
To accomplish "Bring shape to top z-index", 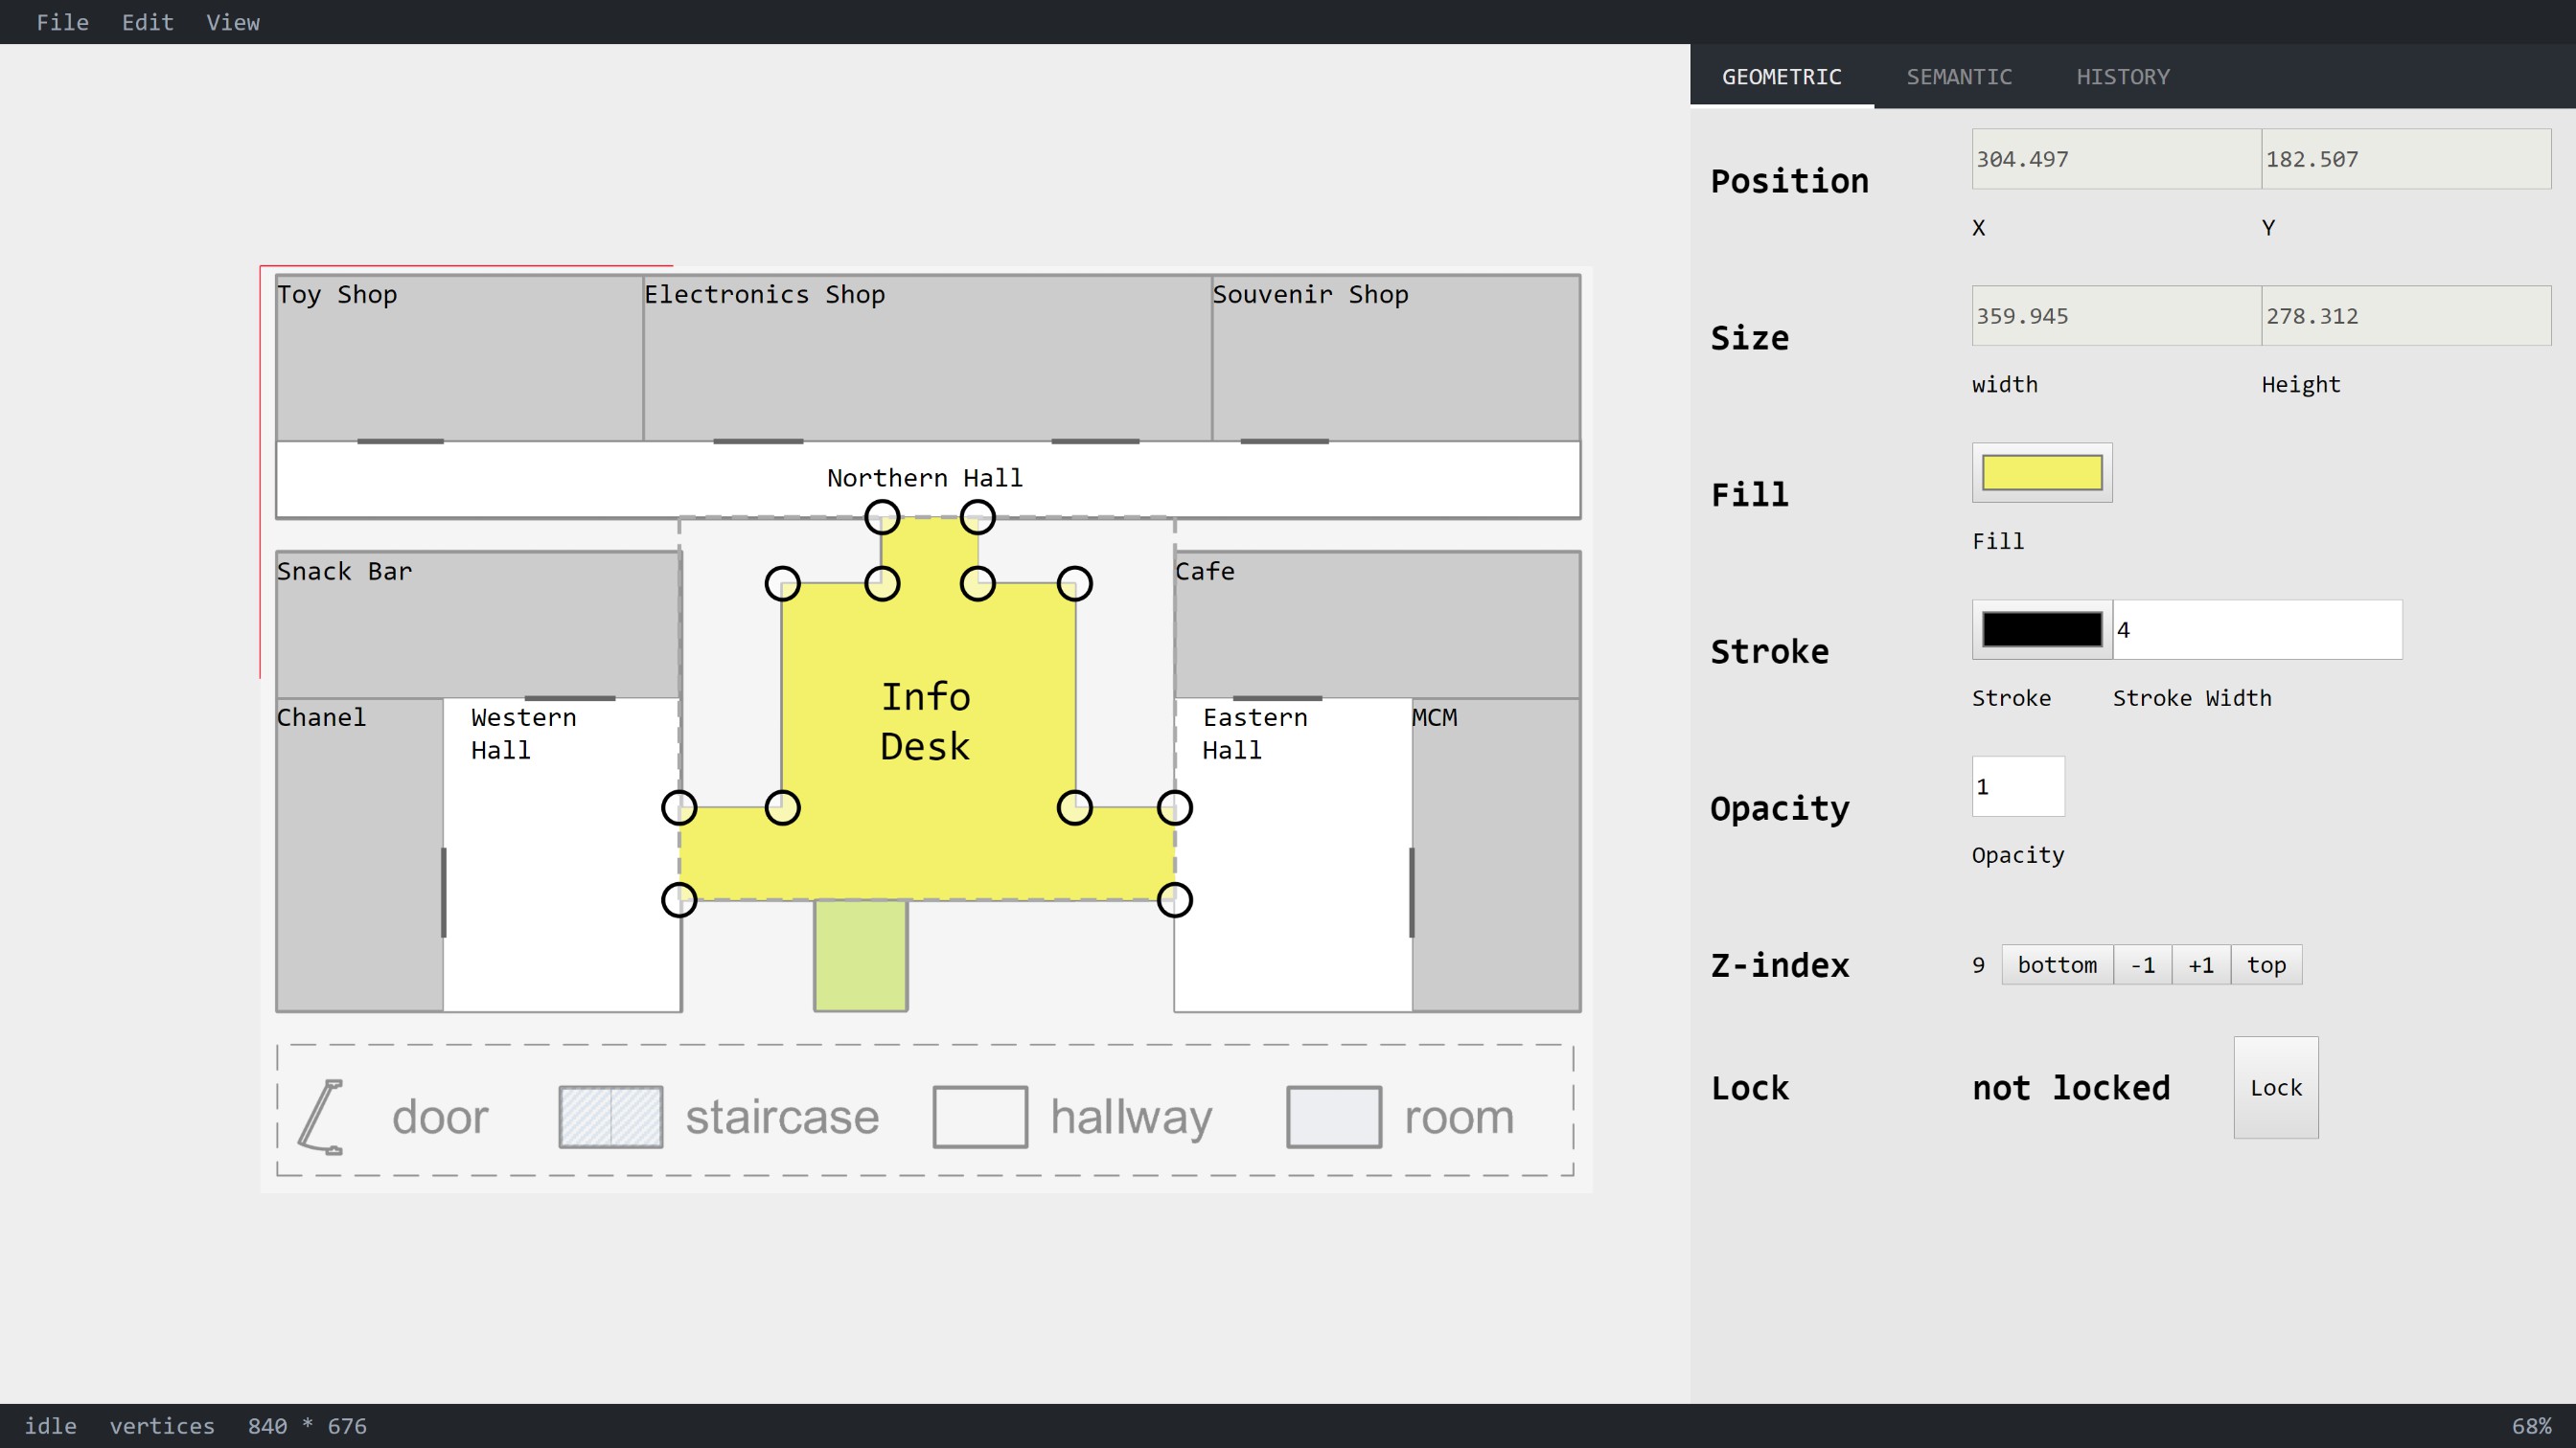I will [2266, 964].
